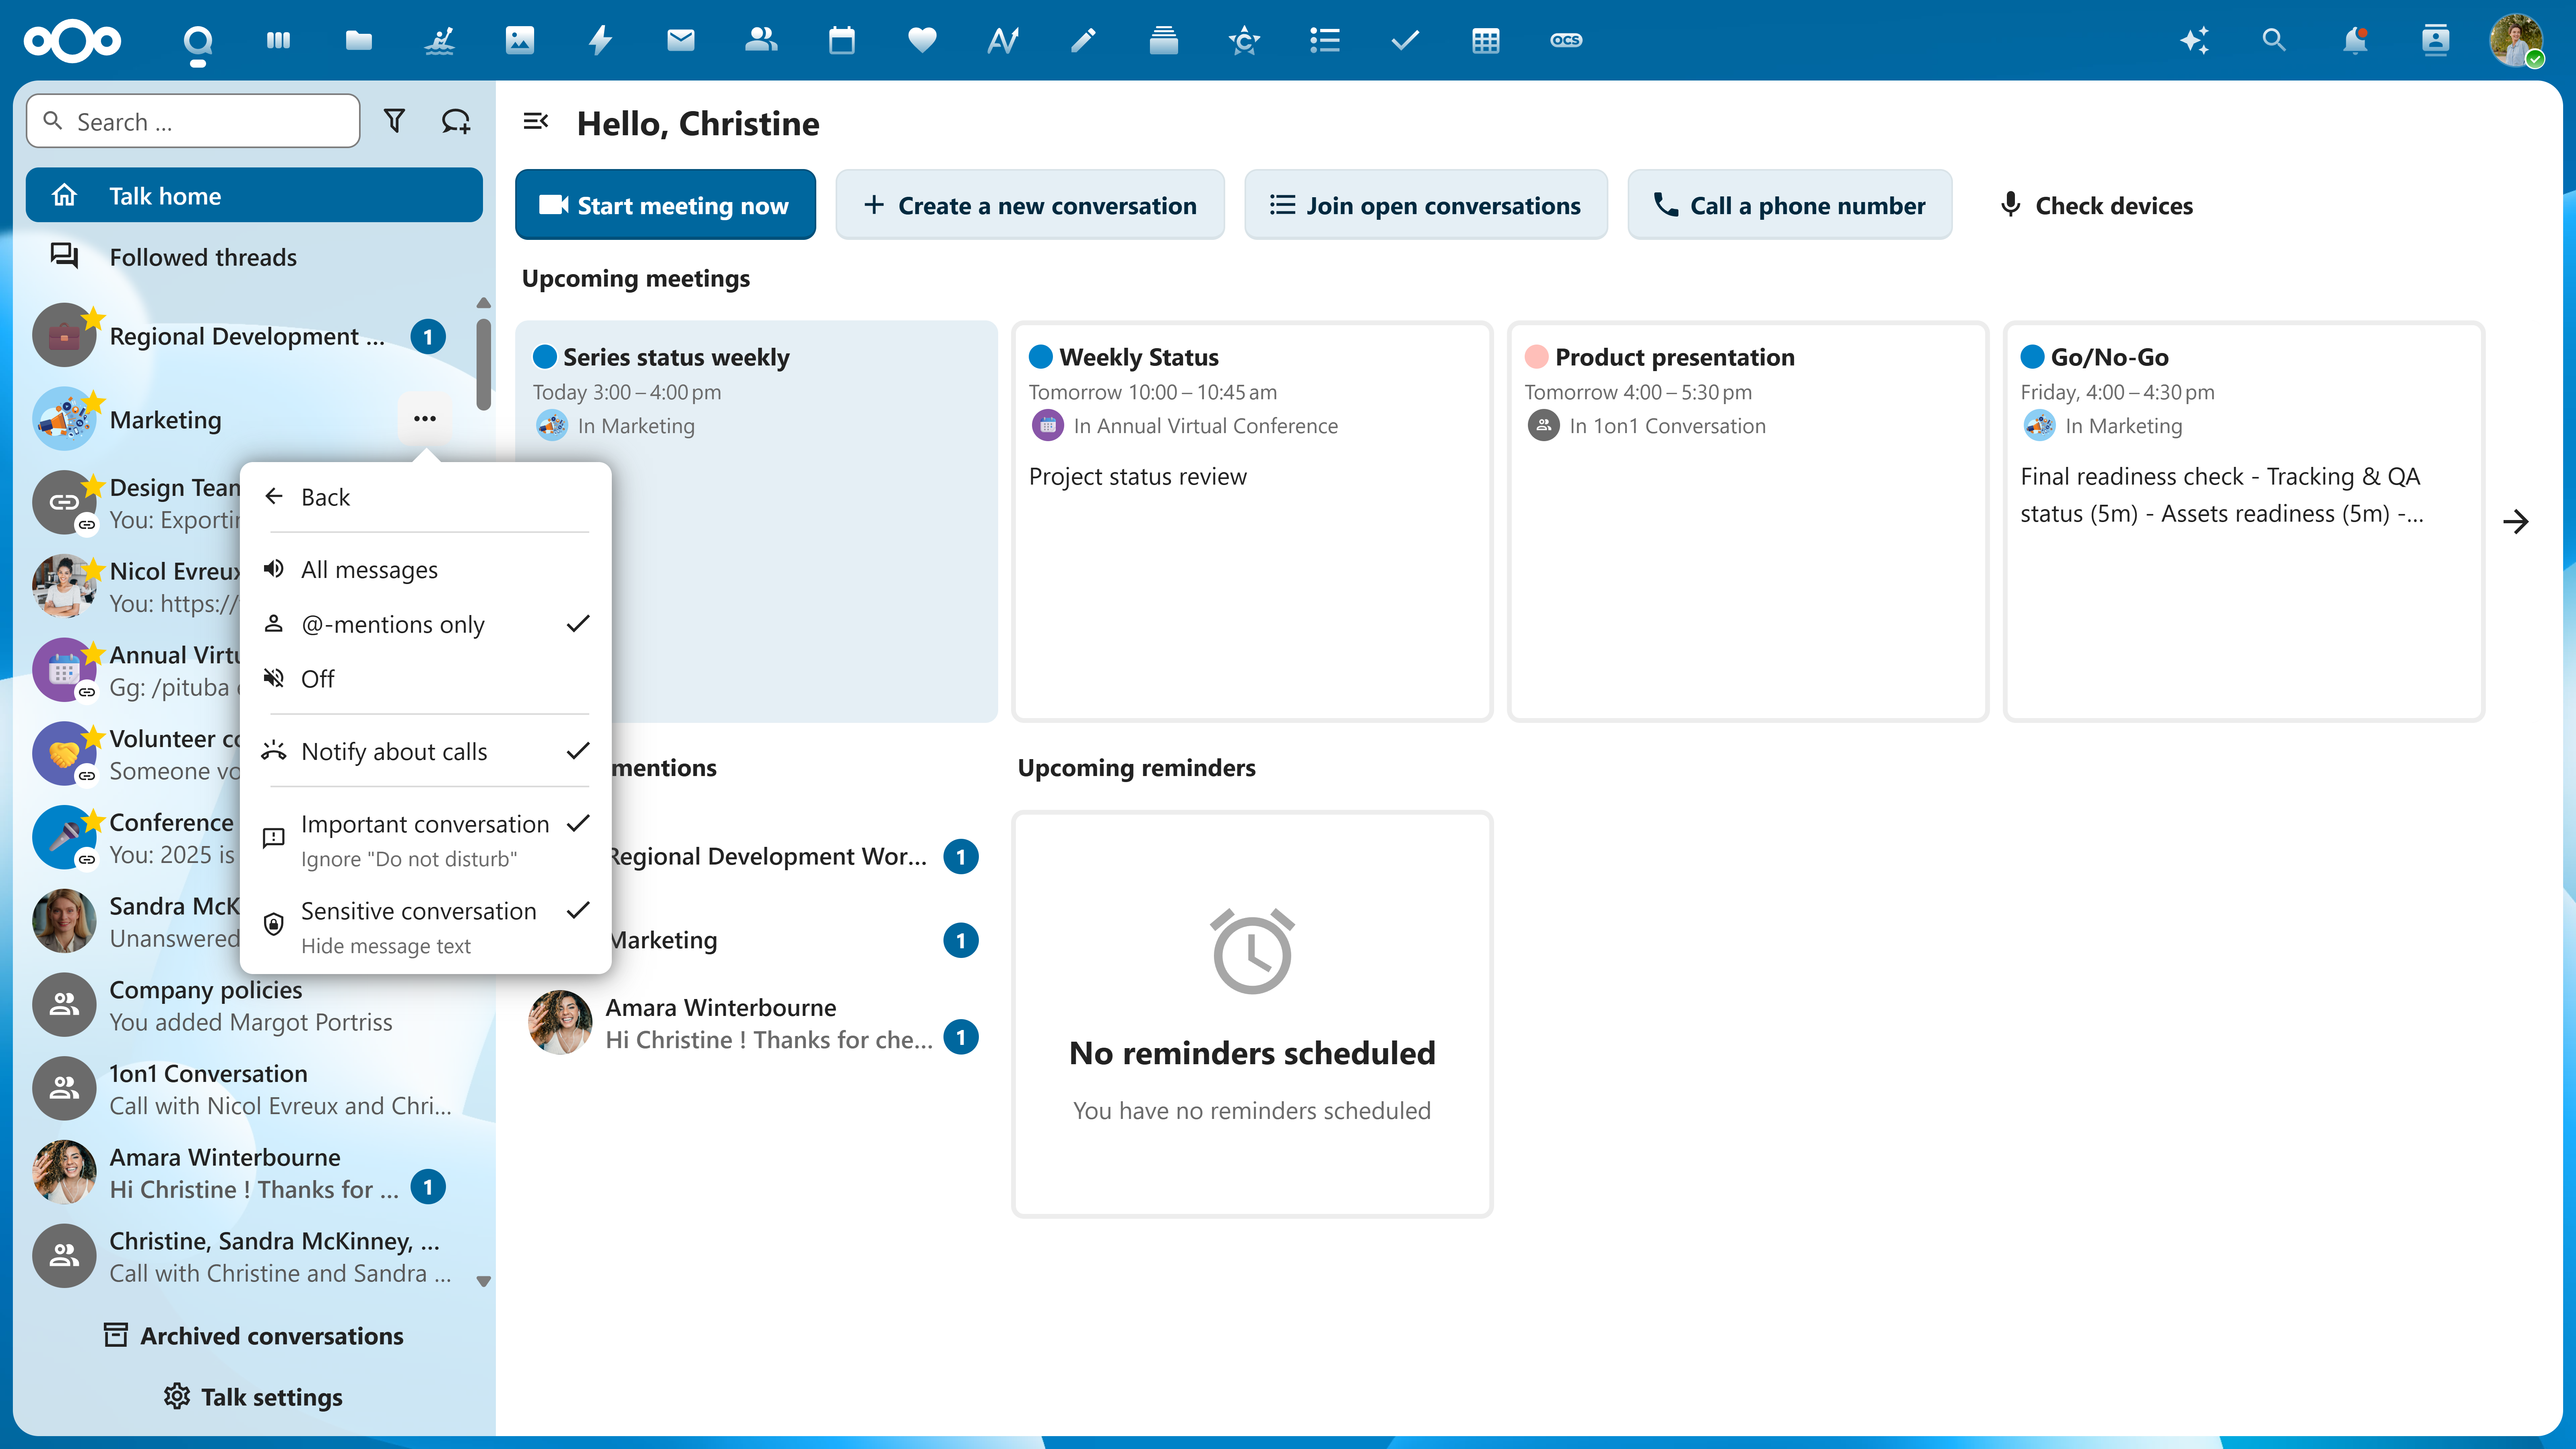Click Start meeting now
2576x1449 pixels.
coord(665,204)
